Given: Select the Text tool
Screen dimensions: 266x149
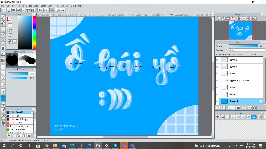Looking at the screenshot, I should click(x=3, y=98).
